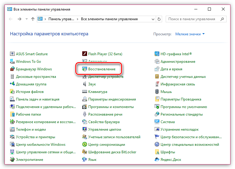Viewport: 235px width, 169px height.
Task: Click the Яндекс.Диск icon
Action: 157,160
